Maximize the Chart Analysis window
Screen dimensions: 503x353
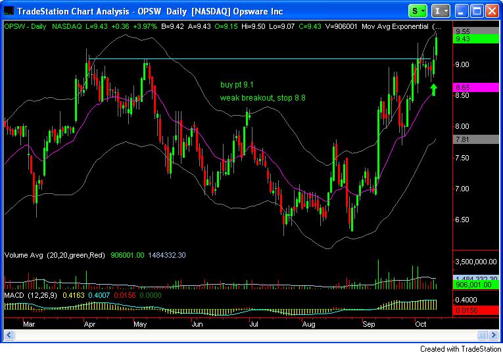477,11
